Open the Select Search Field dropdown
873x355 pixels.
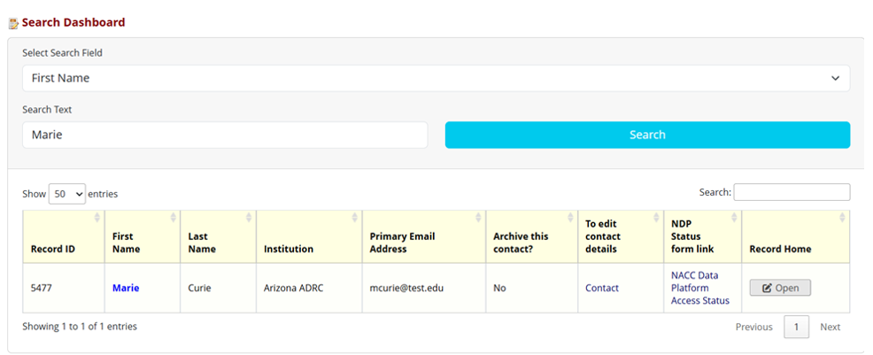coord(436,79)
